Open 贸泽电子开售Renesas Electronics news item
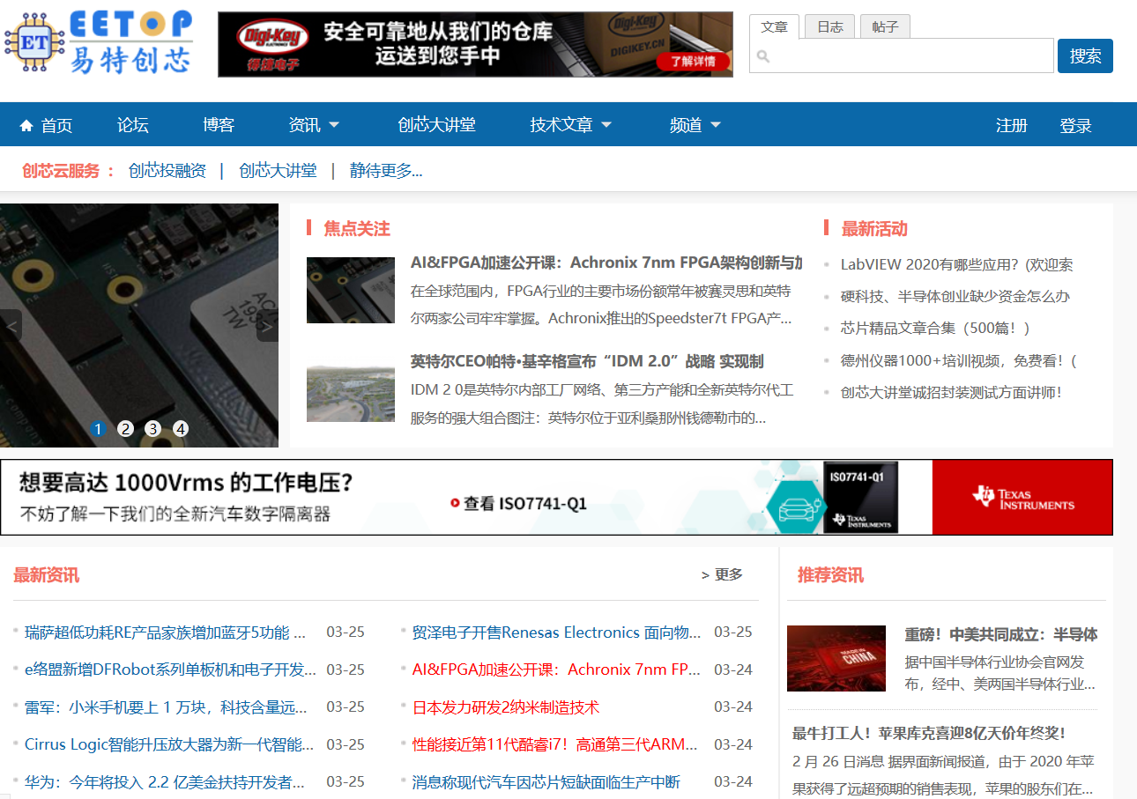The height and width of the screenshot is (799, 1137). point(557,633)
